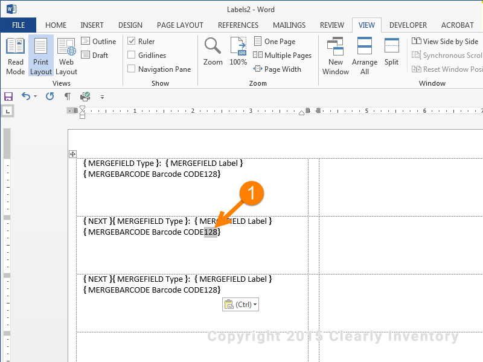
Task: Open the REFERENCES tab
Action: pyautogui.click(x=238, y=25)
